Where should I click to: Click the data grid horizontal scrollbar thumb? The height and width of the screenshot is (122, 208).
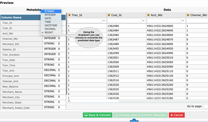click(95, 101)
